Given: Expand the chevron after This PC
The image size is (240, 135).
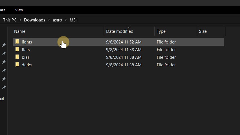Looking at the screenshot, I should click(x=20, y=20).
